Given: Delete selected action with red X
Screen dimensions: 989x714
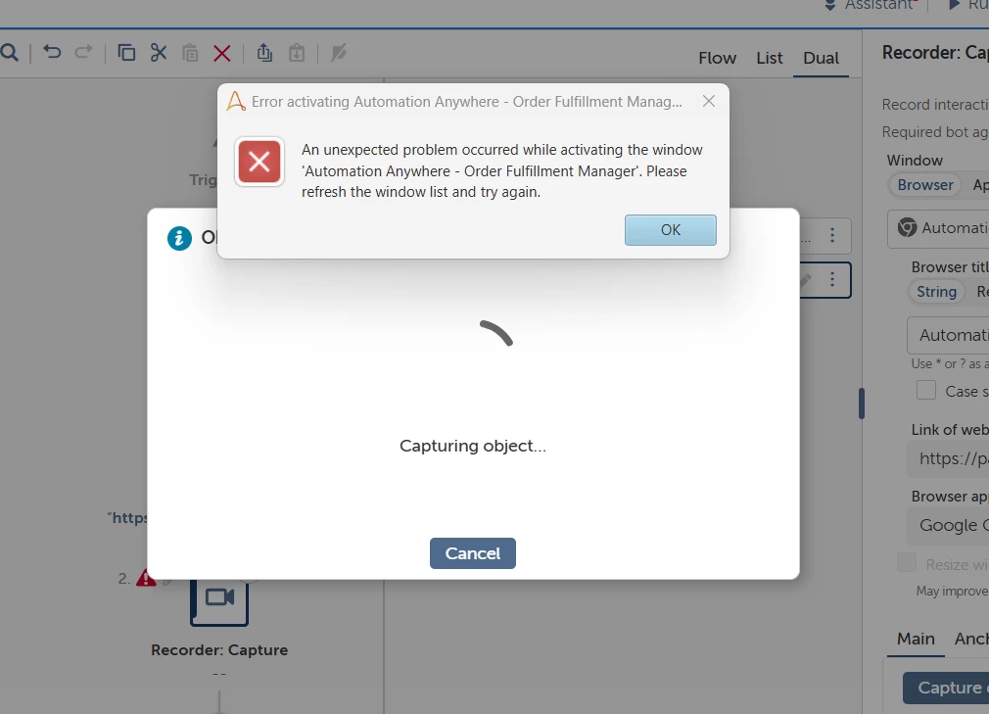Looking at the screenshot, I should [x=222, y=53].
